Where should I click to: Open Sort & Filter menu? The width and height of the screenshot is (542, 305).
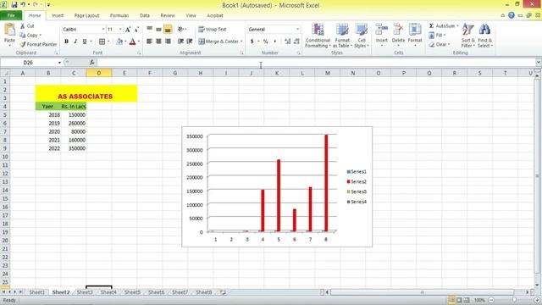[x=468, y=36]
